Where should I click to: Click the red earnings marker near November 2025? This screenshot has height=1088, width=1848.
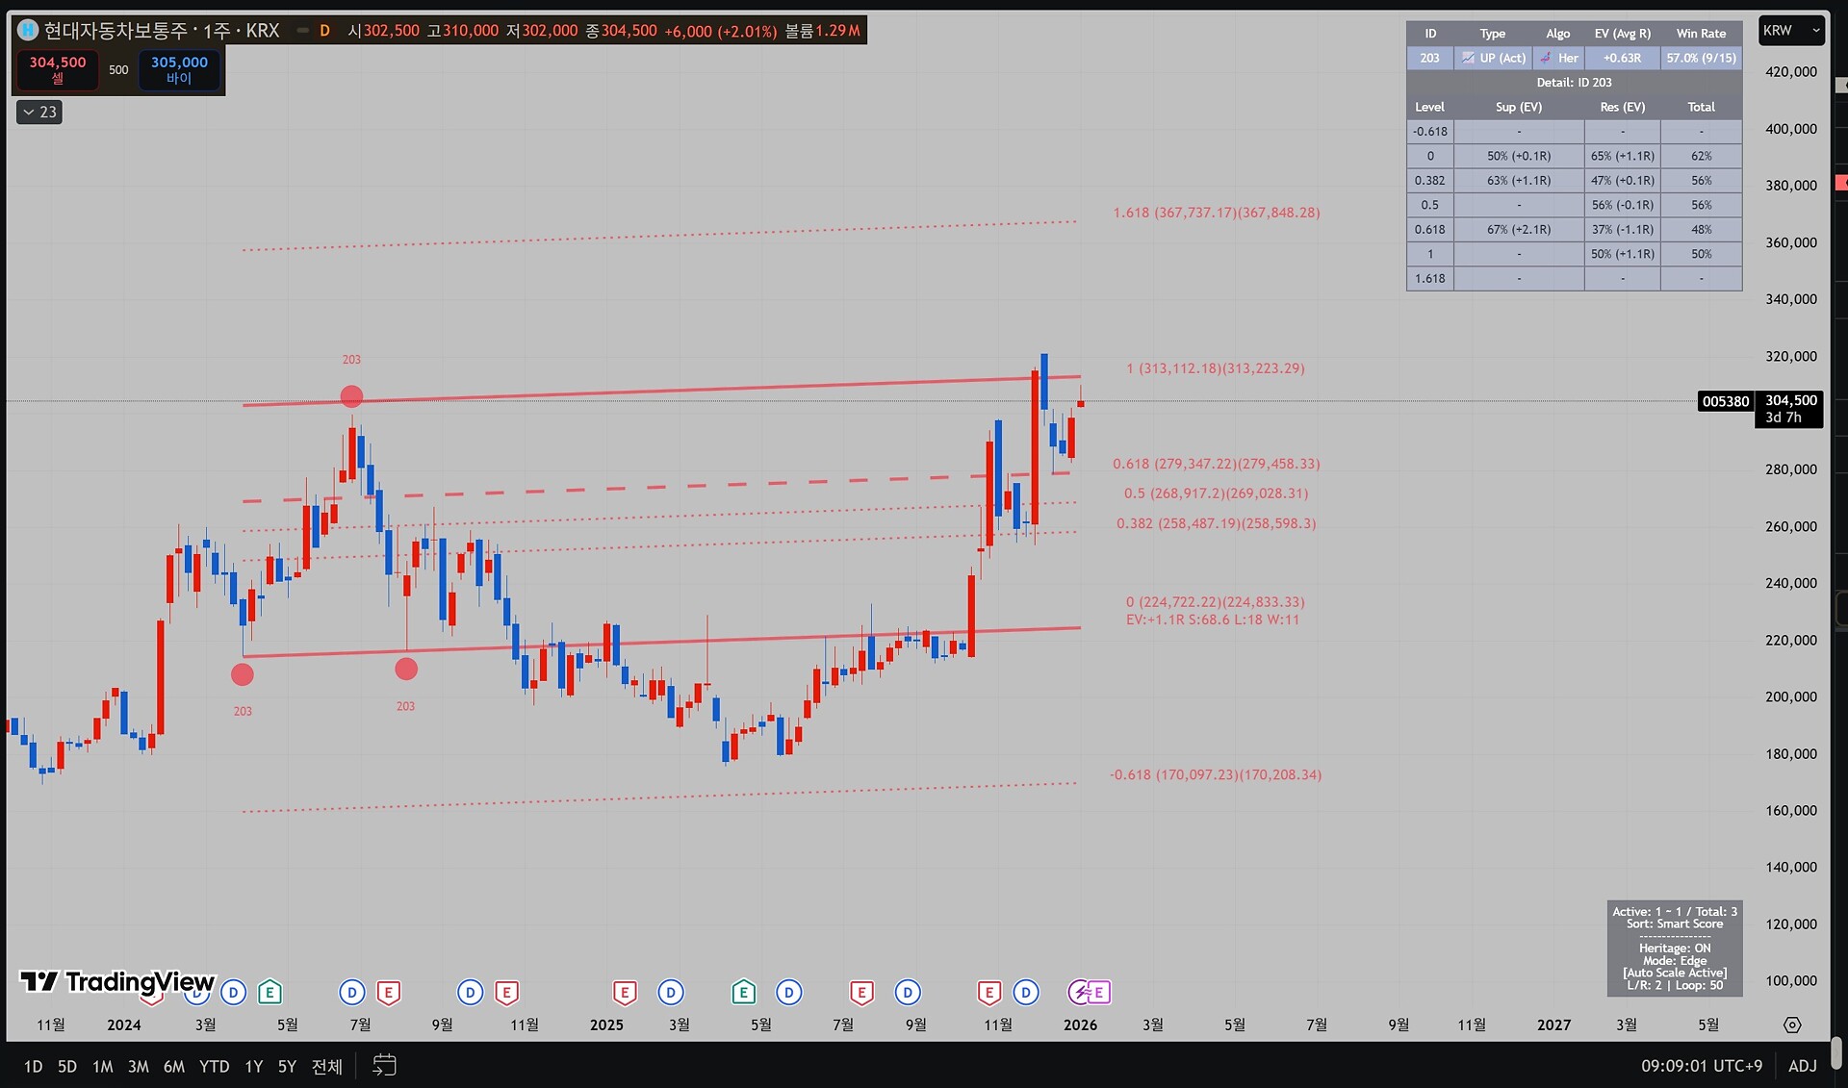(988, 992)
